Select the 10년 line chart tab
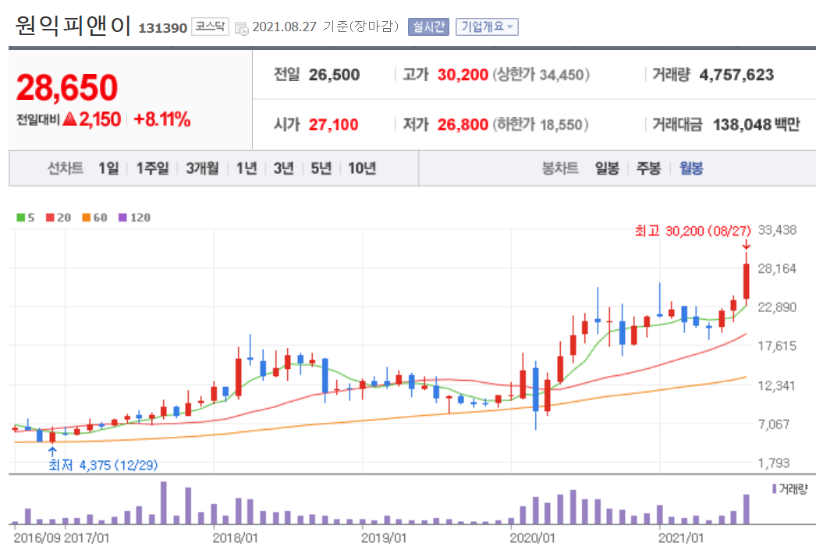 coord(362,169)
